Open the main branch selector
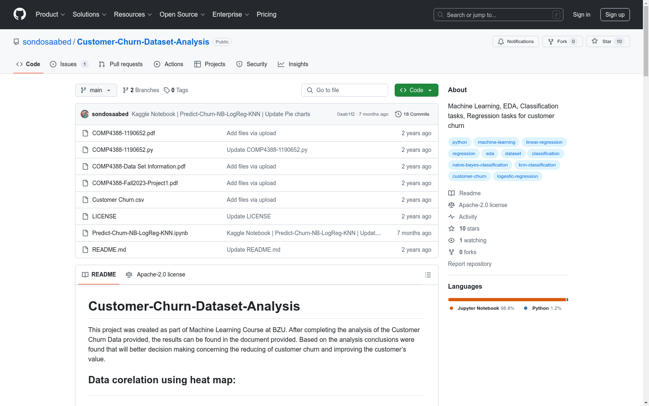 [96, 90]
